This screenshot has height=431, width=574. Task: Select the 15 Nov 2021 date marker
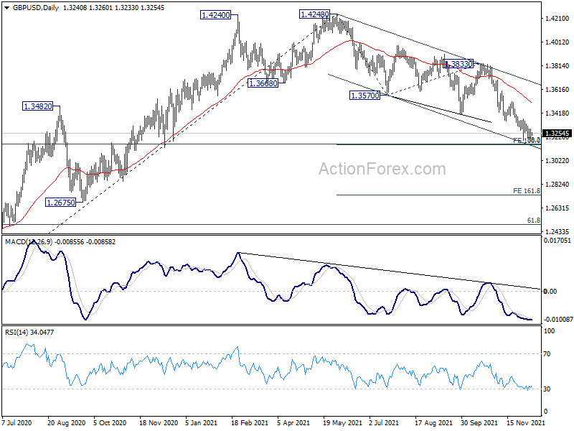(x=523, y=423)
